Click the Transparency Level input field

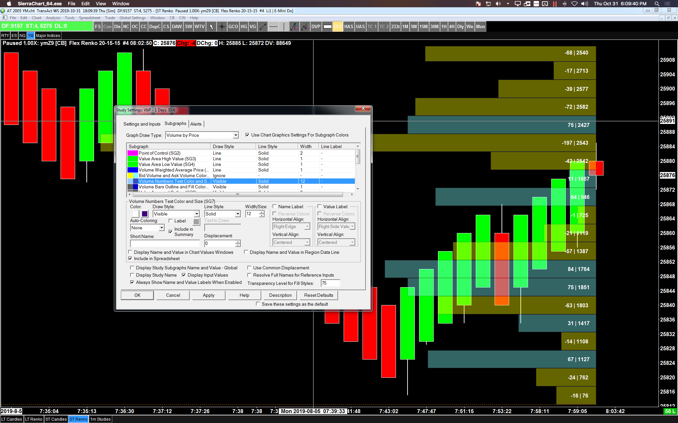(330, 283)
